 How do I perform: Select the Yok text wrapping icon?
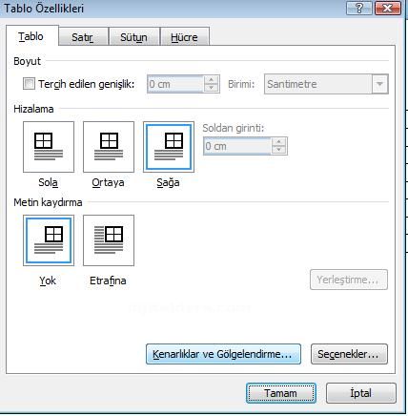point(49,240)
